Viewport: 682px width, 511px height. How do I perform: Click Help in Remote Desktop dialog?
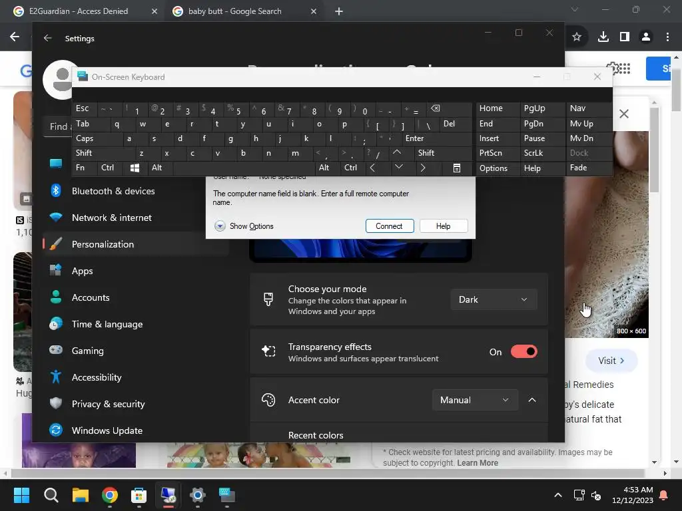443,226
